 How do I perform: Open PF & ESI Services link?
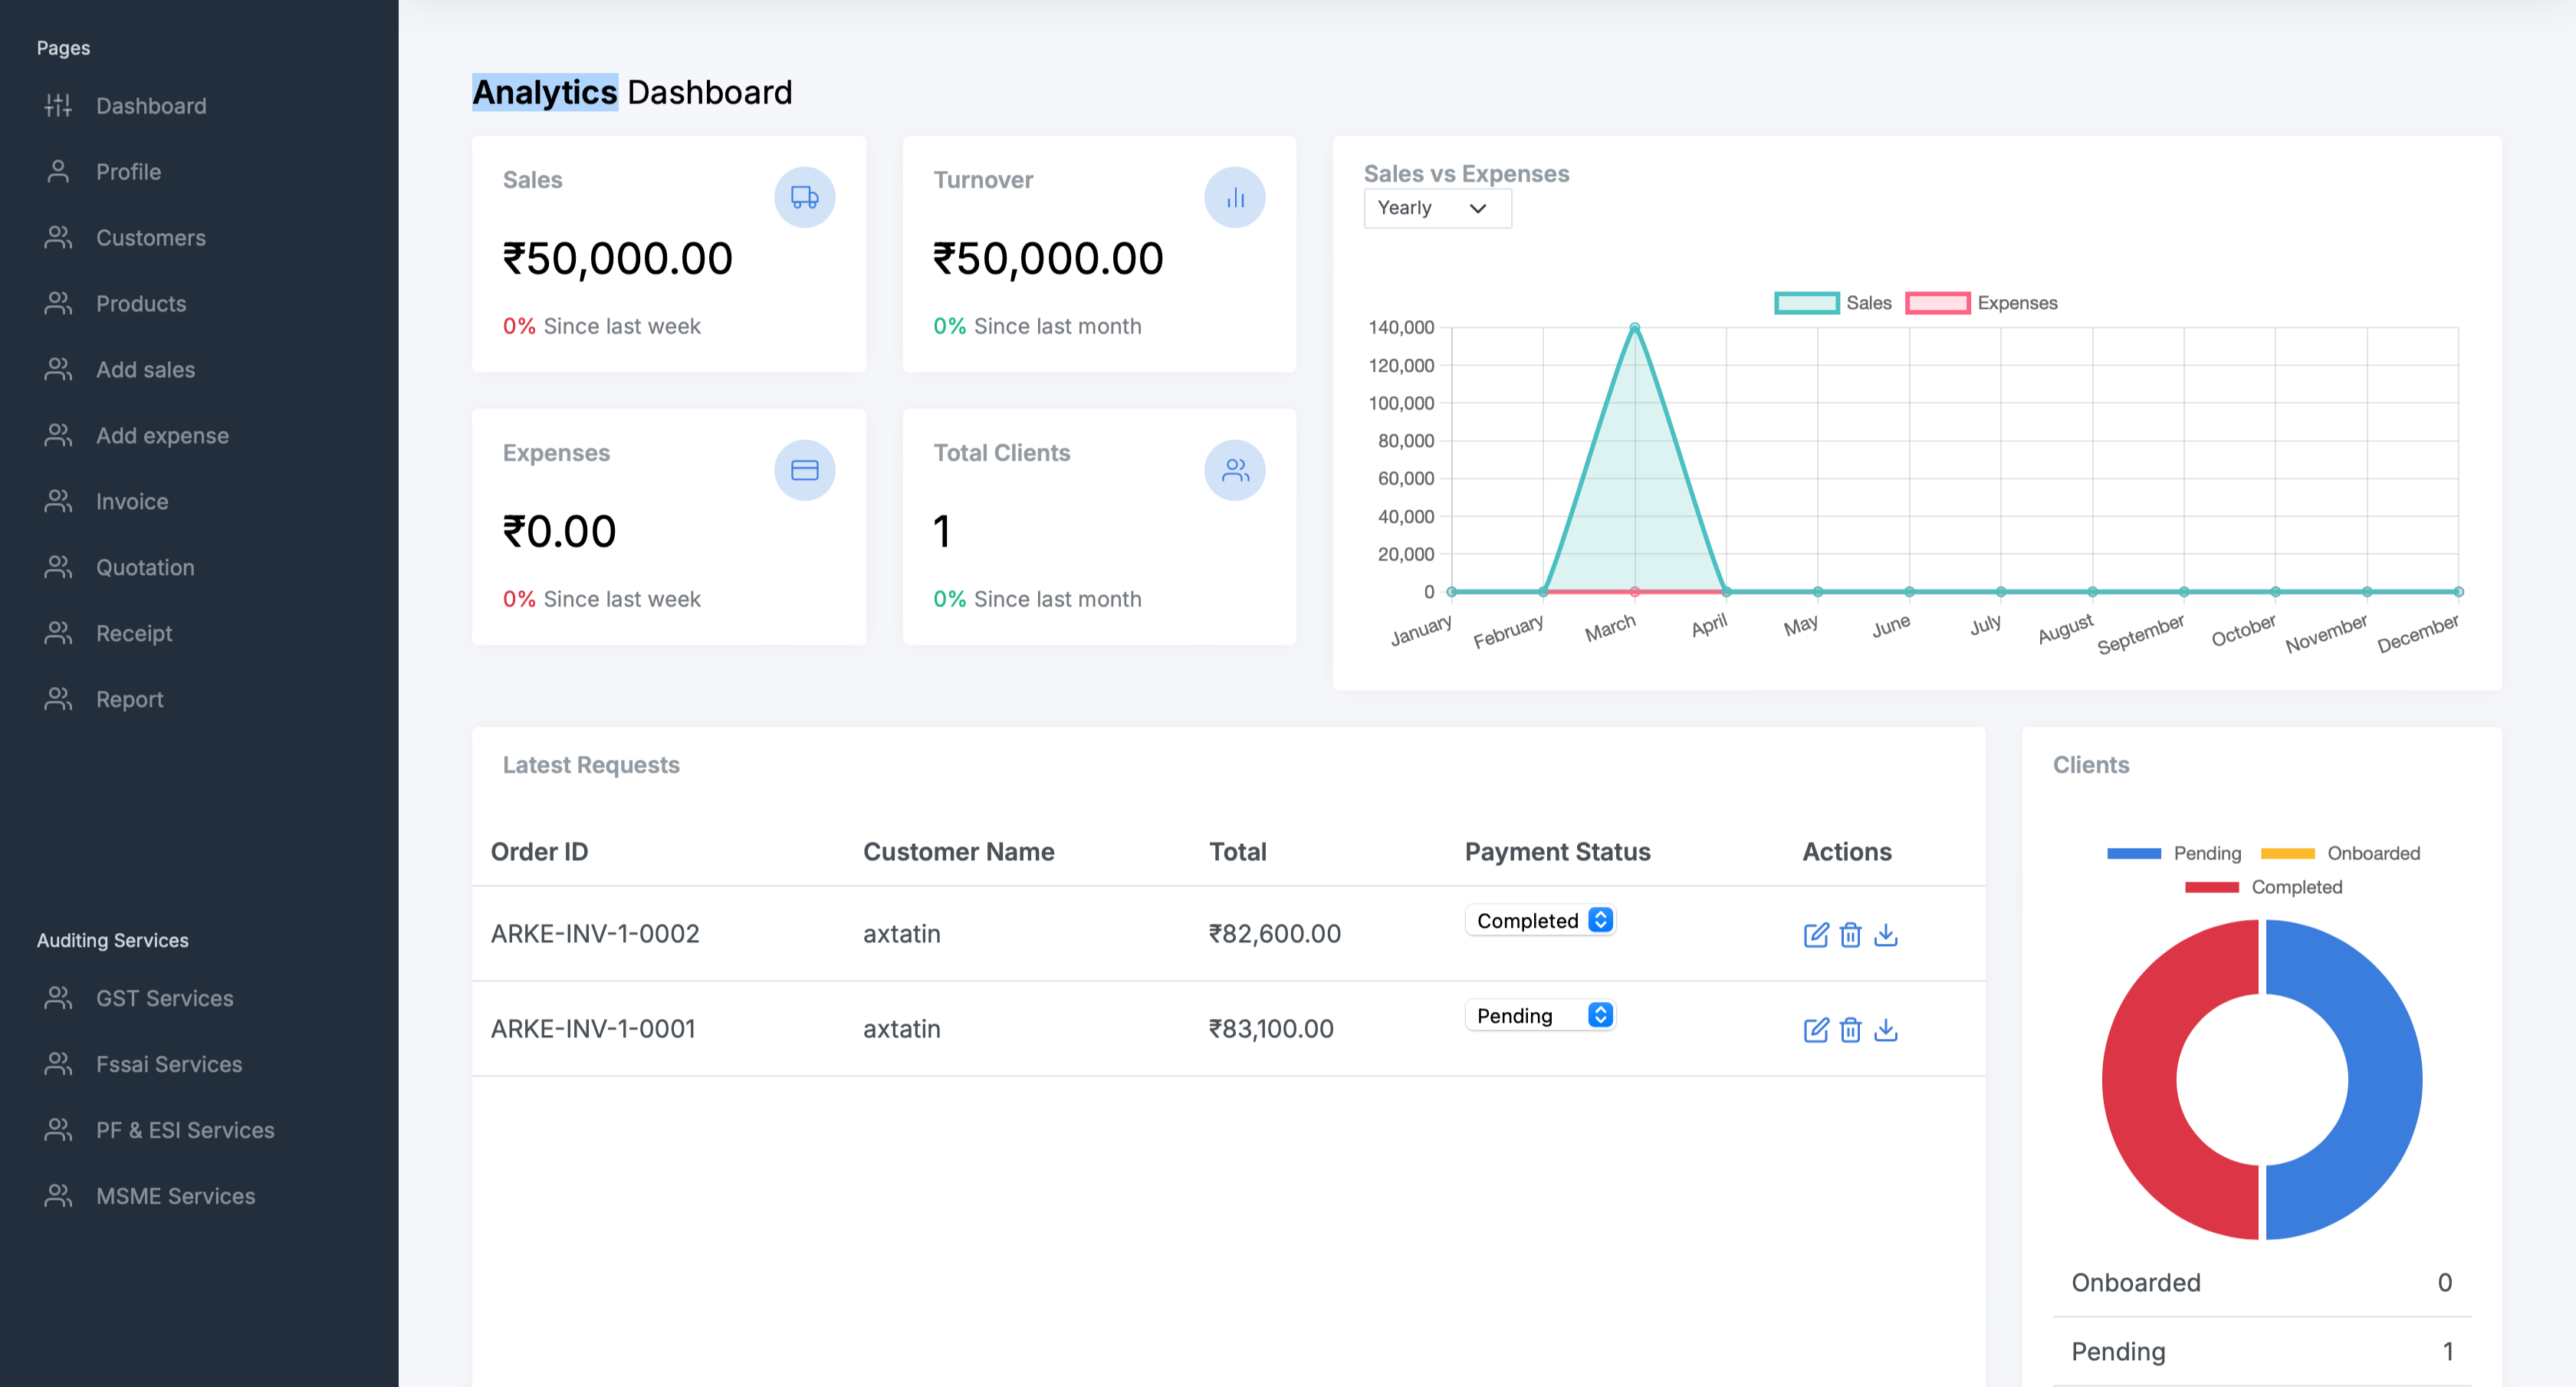coord(185,1130)
